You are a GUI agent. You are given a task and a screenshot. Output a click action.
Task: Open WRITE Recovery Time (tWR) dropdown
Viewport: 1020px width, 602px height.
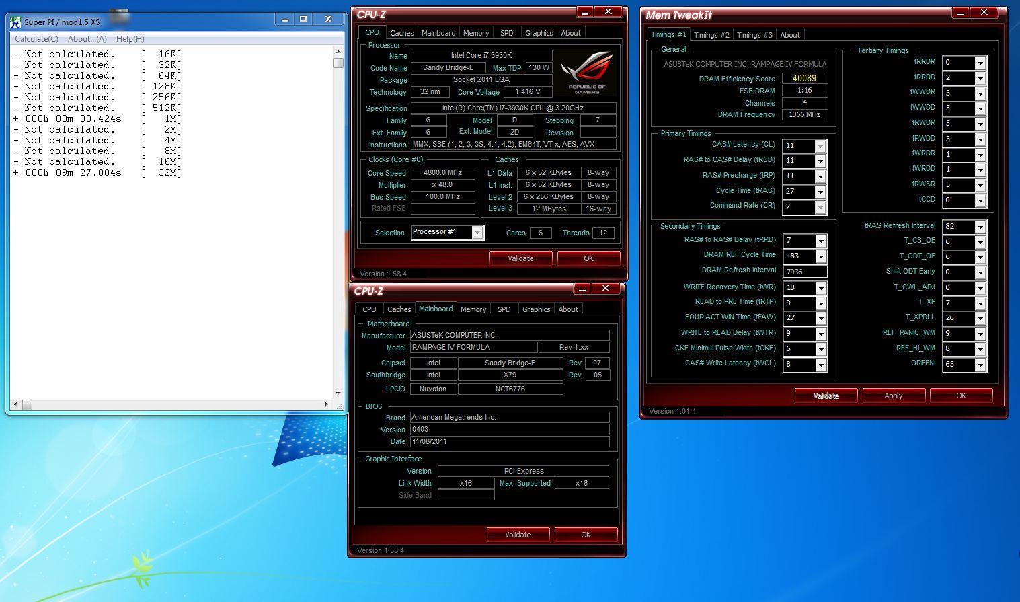(x=820, y=289)
